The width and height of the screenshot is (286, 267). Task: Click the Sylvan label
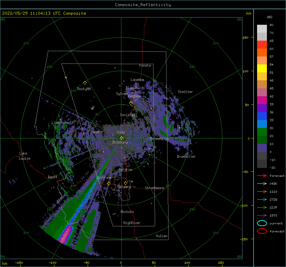coord(122,93)
